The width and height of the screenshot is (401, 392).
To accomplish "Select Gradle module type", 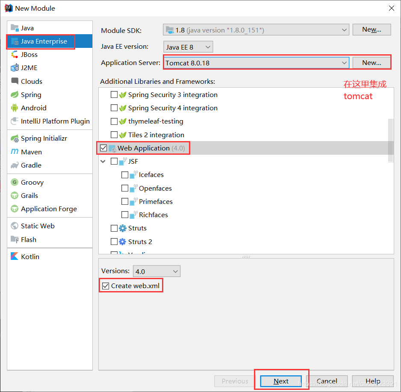I will [50, 165].
